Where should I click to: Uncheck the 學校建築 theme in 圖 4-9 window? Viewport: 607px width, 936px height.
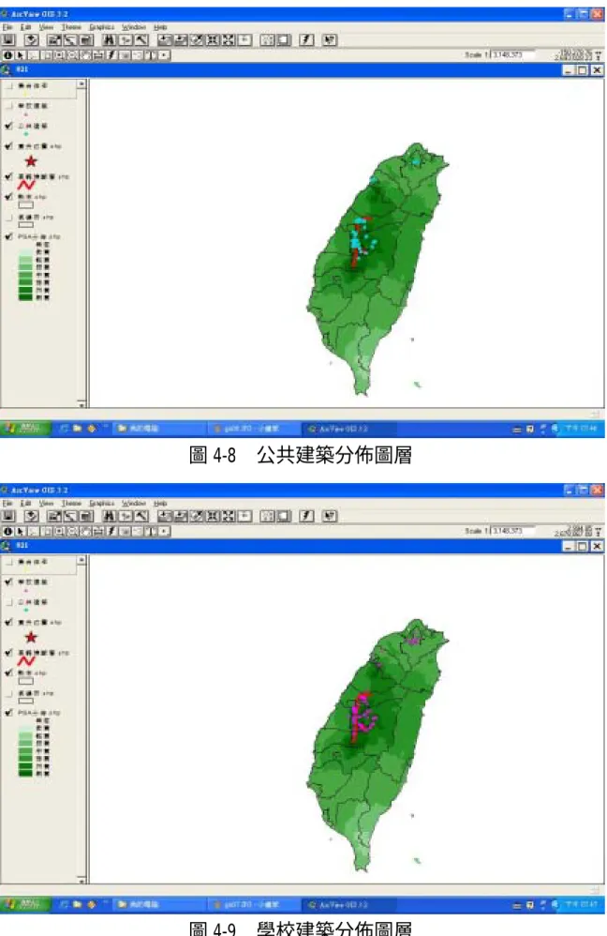(x=8, y=582)
